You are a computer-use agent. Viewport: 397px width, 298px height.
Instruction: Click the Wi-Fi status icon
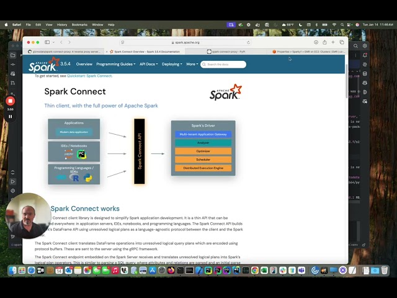pyautogui.click(x=334, y=25)
